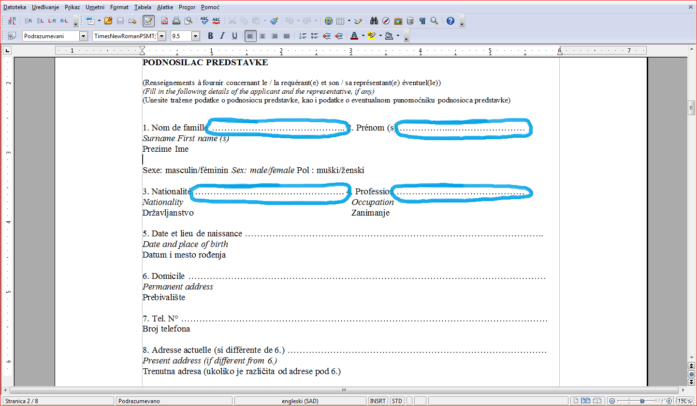This screenshot has height=406, width=697.
Task: Click the zoom out minus button
Action: pos(612,401)
